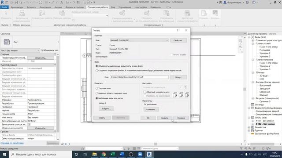This screenshot has height=158, width=282.
Task: Switch to Управление ribbon tab
Action: [x=125, y=7]
